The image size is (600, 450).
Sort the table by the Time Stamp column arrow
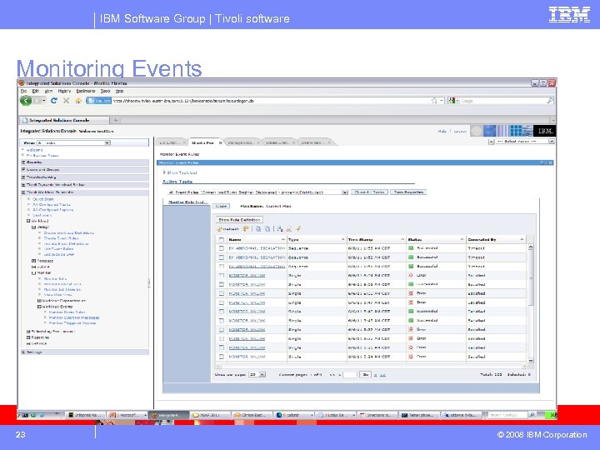402,239
